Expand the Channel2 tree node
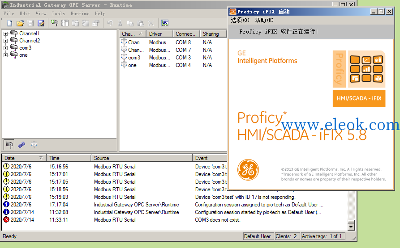The image size is (400, 248). (x=5, y=41)
